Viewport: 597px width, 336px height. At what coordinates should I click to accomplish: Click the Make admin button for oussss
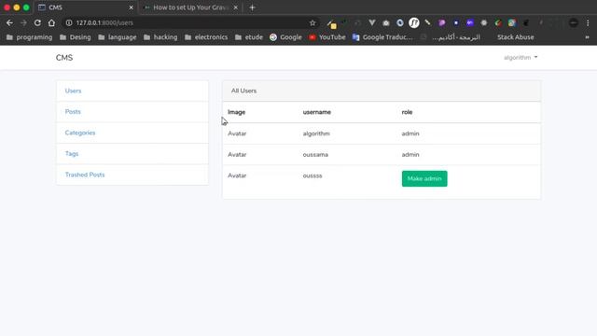424,178
